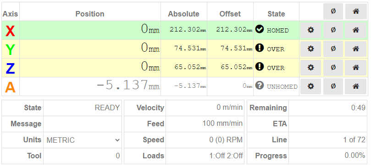Zero the Z axis position

click(333, 68)
